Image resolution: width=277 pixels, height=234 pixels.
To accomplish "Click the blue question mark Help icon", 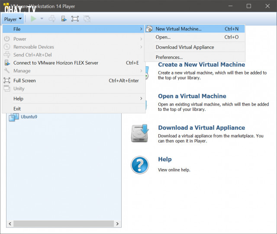I will (x=140, y=165).
